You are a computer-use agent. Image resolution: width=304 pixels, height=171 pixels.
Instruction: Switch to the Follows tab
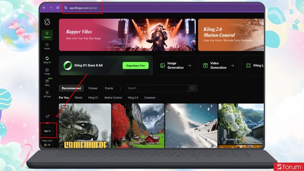[x=93, y=88]
